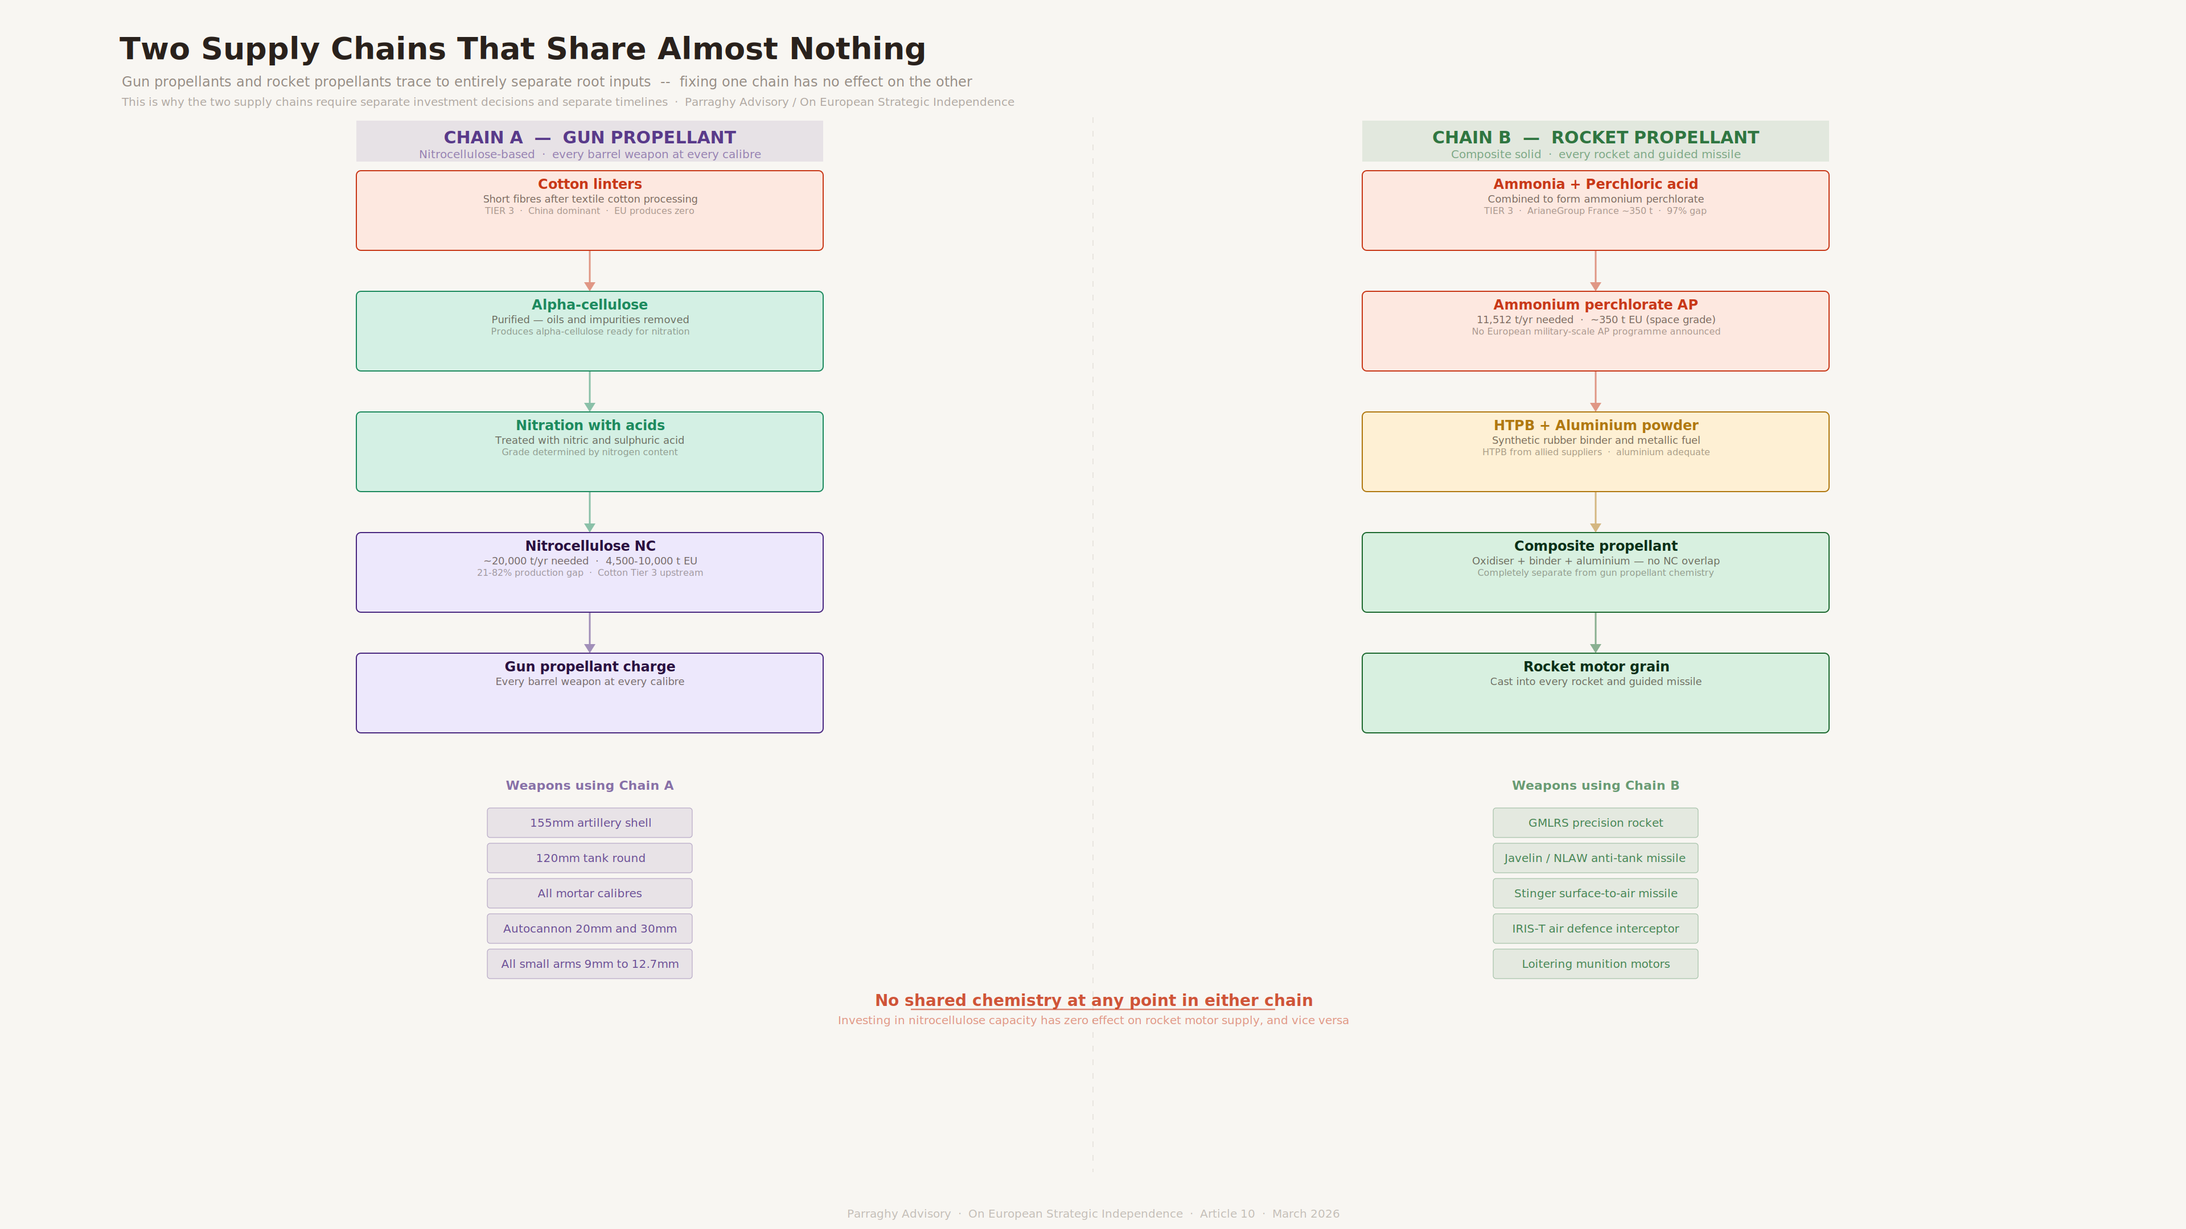
Task: Select the Stinger surface-to-air missile chip
Action: point(1595,893)
